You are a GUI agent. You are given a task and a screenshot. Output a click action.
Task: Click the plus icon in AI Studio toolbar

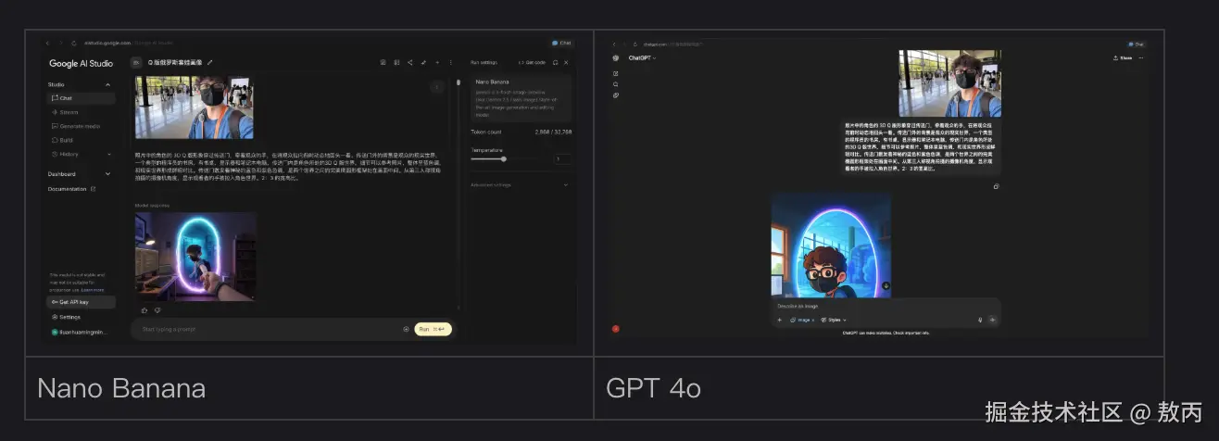[437, 62]
